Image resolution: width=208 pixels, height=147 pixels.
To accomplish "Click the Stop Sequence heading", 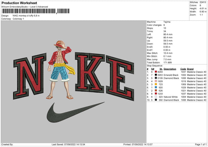I will point(155,66).
